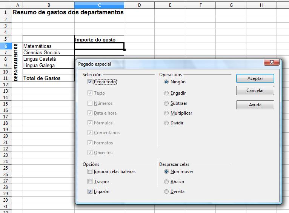This screenshot has width=289, height=213.
Task: Choose the Engadir operation
Action: tap(166, 93)
